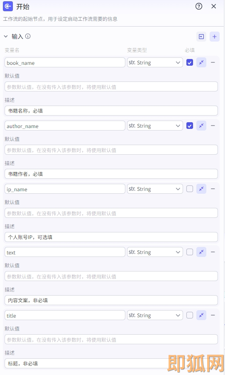Add a new input variable with plus icon
Image resolution: width=225 pixels, height=375 pixels.
[215, 37]
